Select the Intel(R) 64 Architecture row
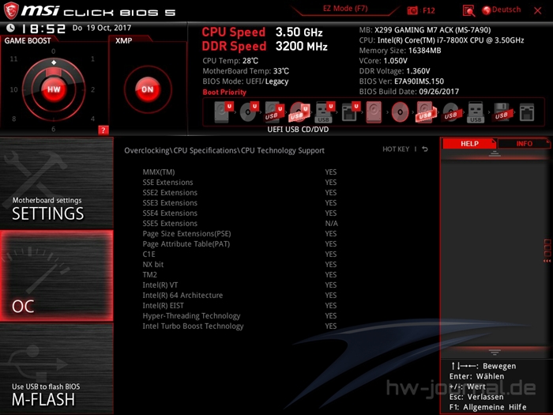Screen dimensions: 553x415 (240, 295)
